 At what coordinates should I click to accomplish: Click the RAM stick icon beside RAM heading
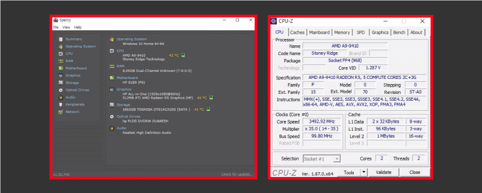(112, 66)
